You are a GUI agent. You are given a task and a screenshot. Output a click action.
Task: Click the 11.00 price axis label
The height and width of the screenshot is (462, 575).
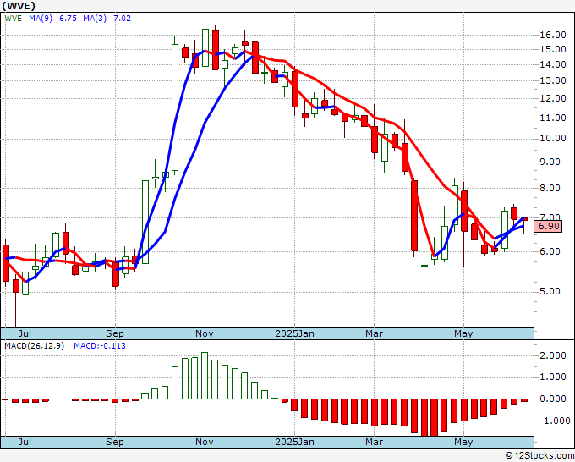tap(553, 118)
